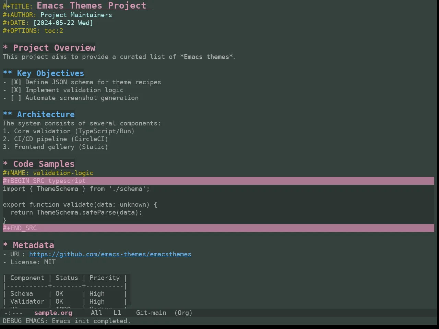The image size is (439, 329).
Task: Click the #+AUTHOR: keyword
Action: (20, 15)
